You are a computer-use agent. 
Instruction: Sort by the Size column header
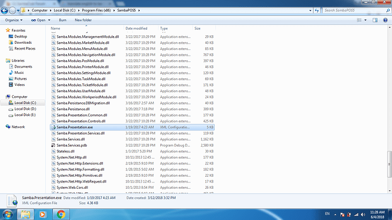198,28
